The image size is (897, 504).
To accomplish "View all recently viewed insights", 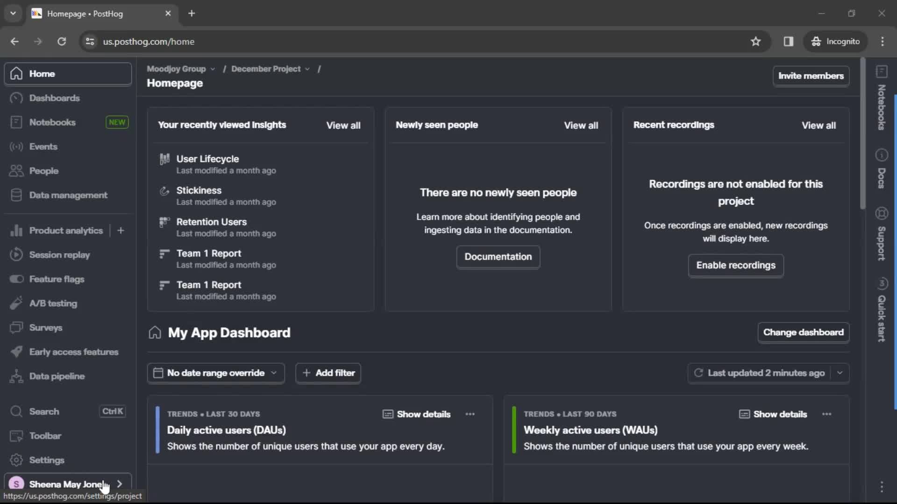I will pos(343,125).
